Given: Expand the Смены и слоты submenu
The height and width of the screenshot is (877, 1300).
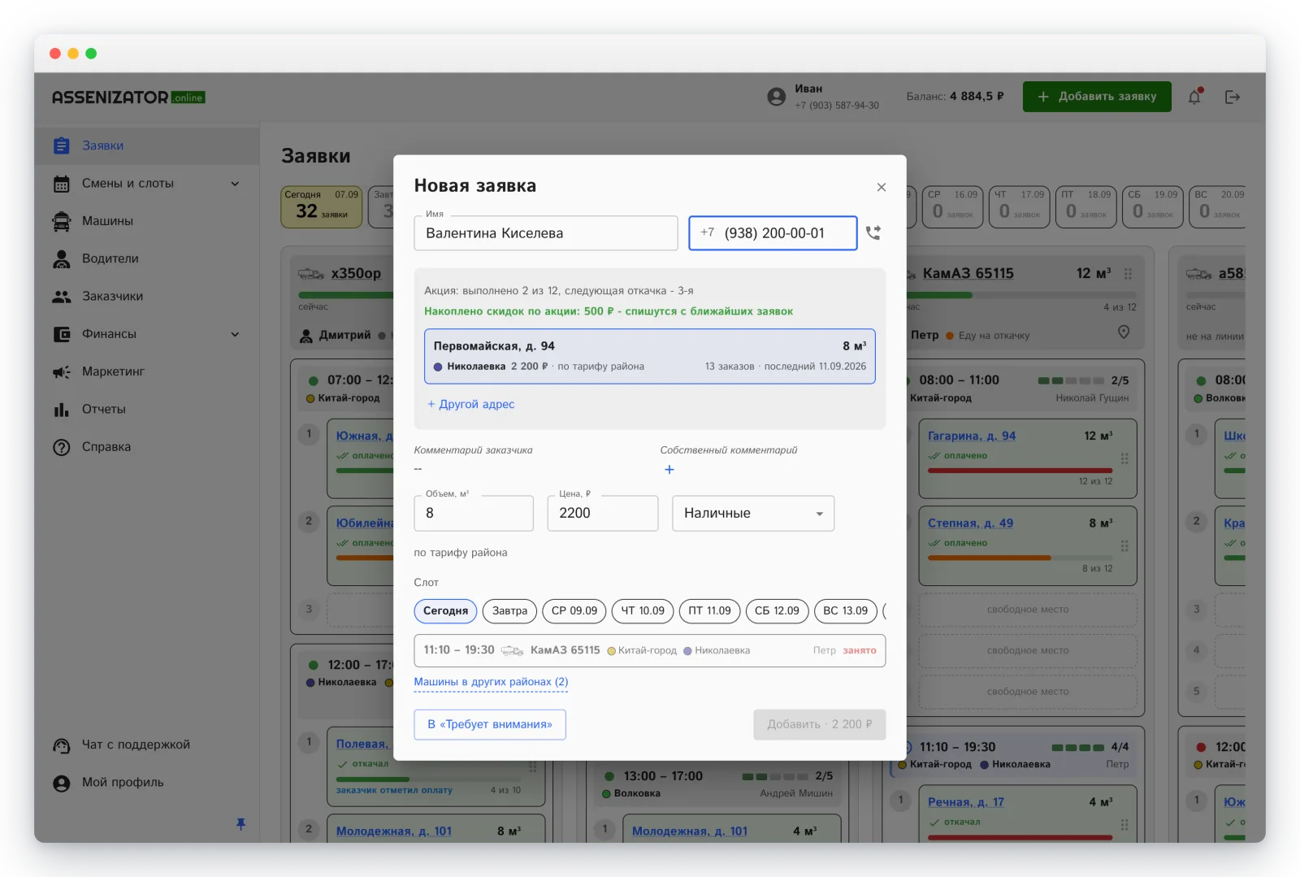Looking at the screenshot, I should [x=235, y=184].
